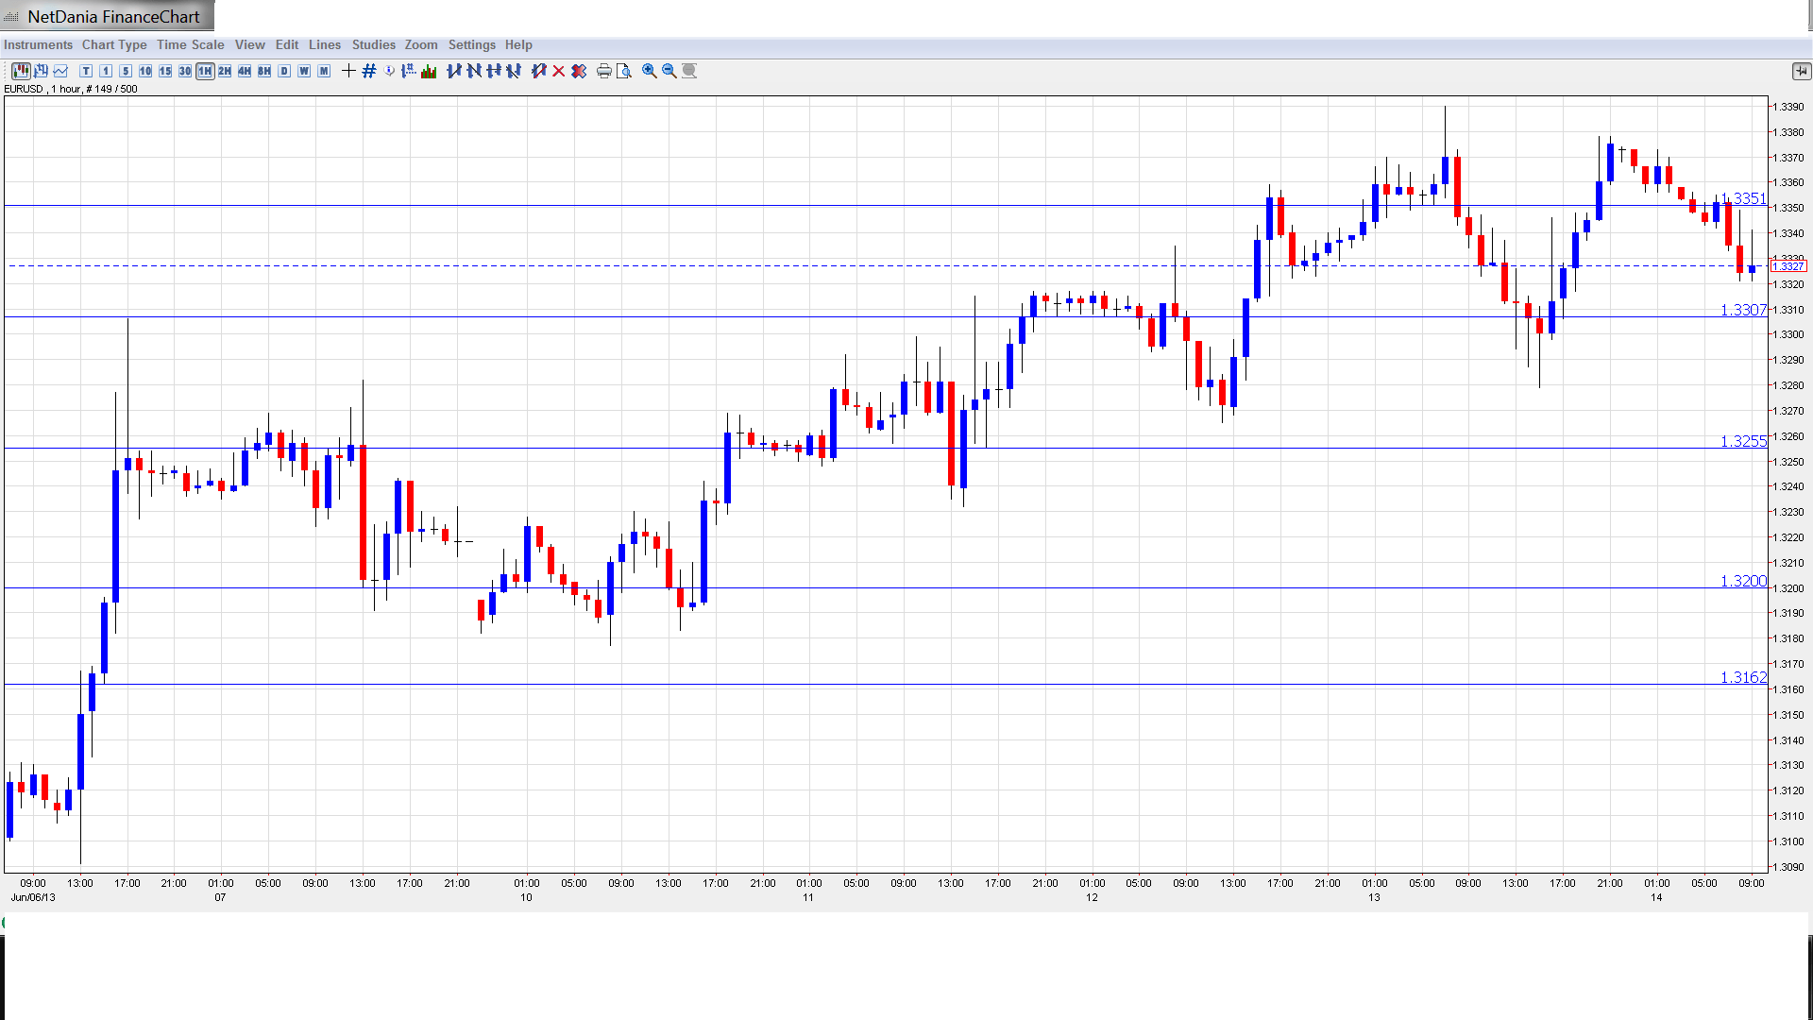Open the Instruments menu

point(38,44)
